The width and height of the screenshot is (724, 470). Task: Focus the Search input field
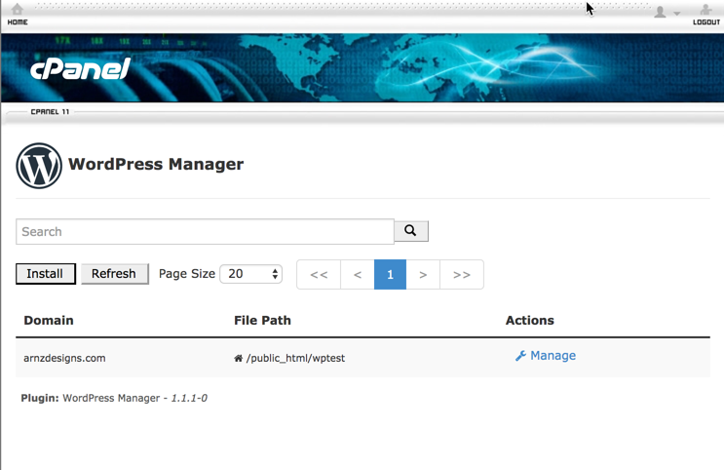tap(205, 231)
